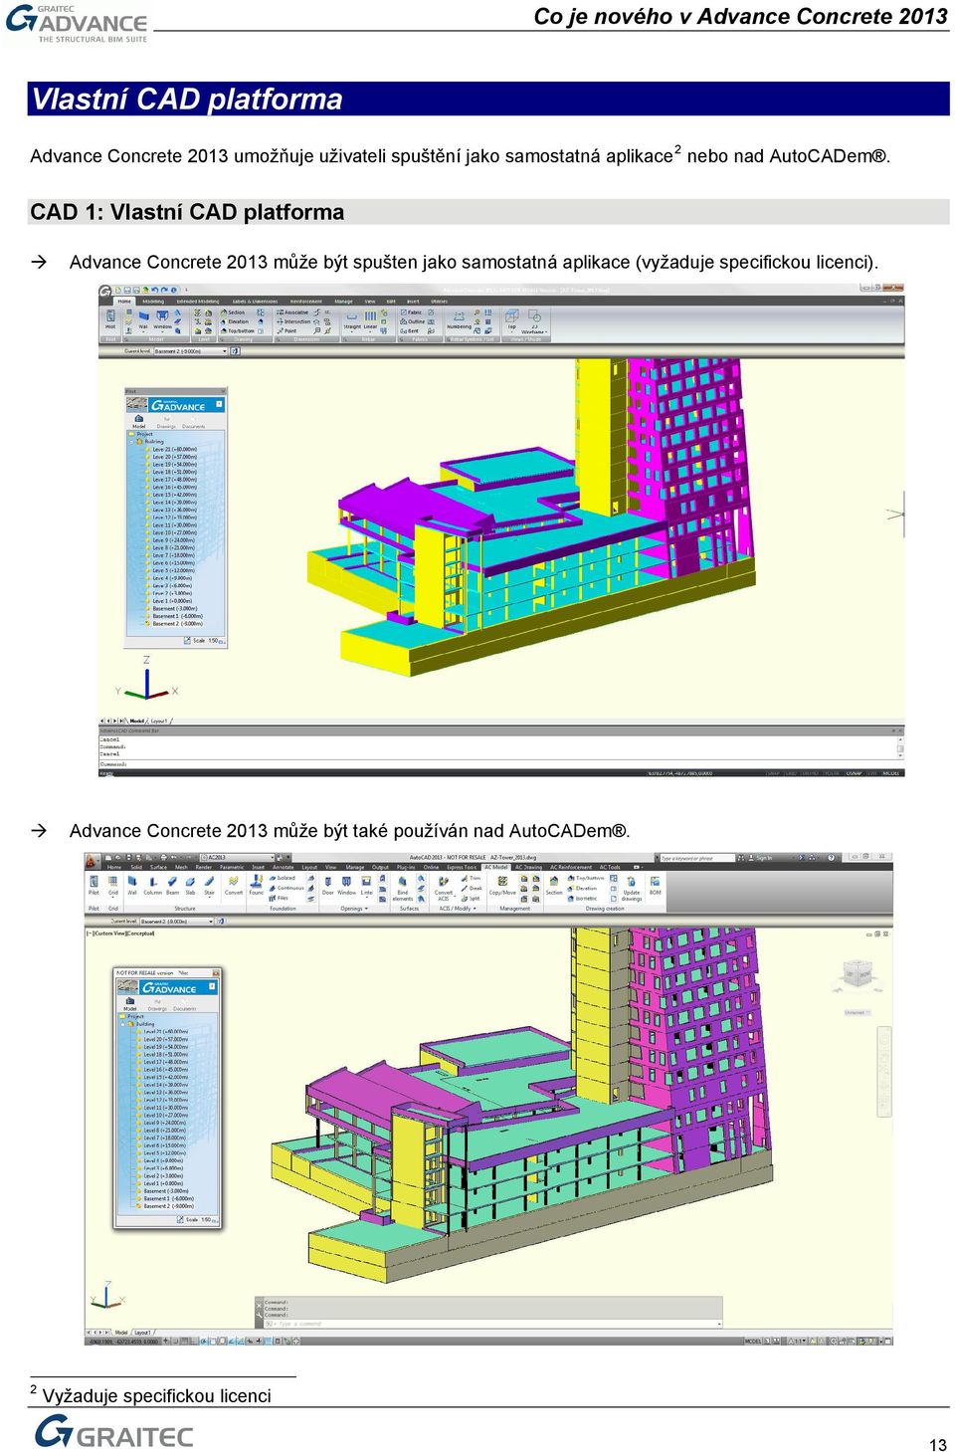Screen dimensions: 955x1452
Task: Click the AutoCAD application menu button
Action: pos(93,862)
